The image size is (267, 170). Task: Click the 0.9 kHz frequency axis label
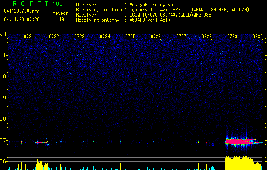pos(3,98)
